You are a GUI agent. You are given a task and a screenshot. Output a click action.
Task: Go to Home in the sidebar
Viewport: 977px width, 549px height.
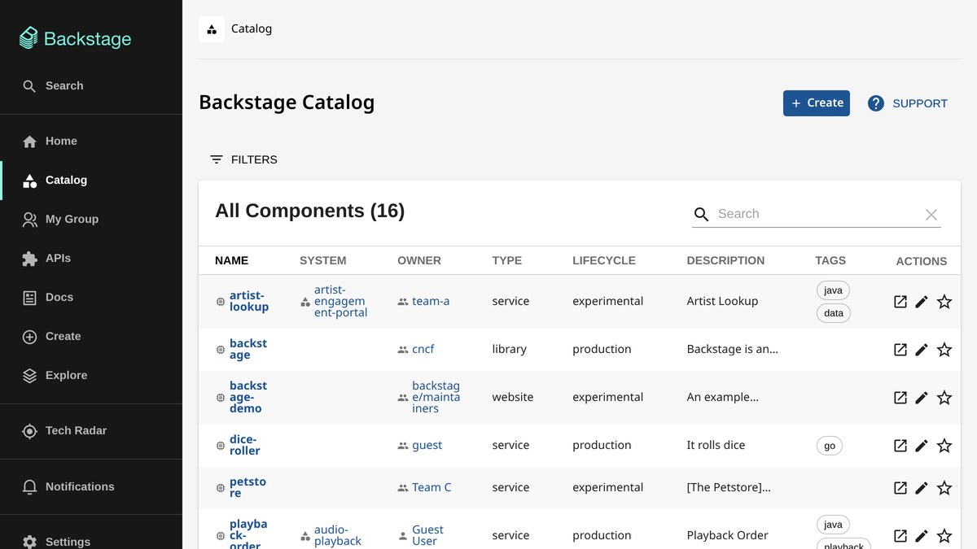point(91,141)
